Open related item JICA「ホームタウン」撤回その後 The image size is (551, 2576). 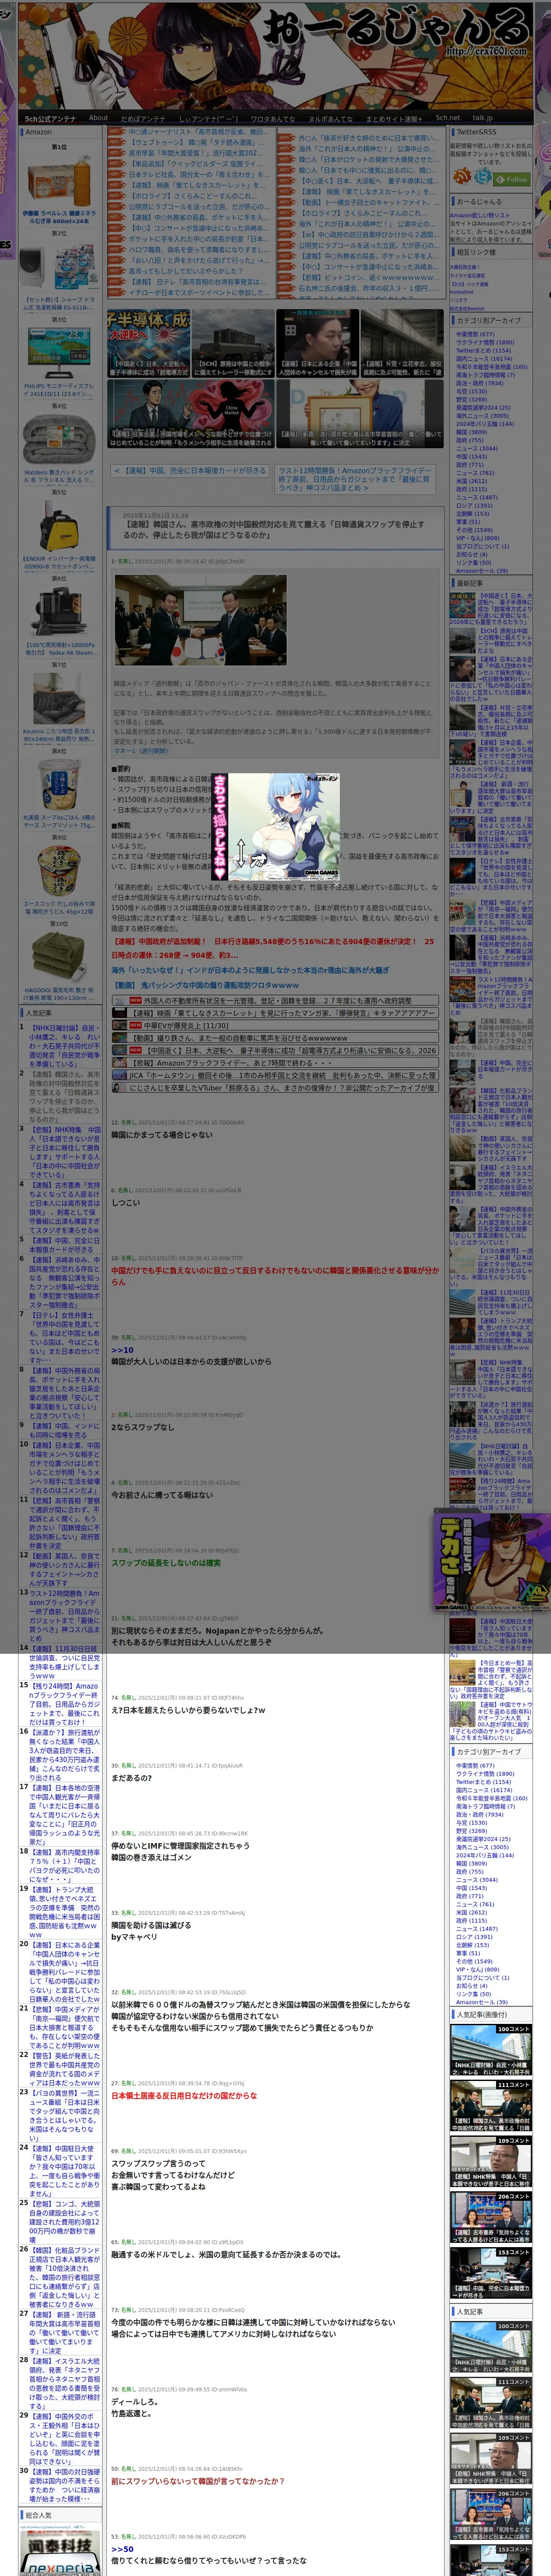(275, 1075)
